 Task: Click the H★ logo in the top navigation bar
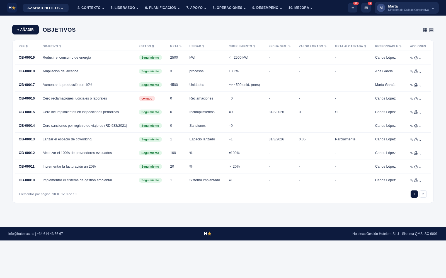point(12,8)
